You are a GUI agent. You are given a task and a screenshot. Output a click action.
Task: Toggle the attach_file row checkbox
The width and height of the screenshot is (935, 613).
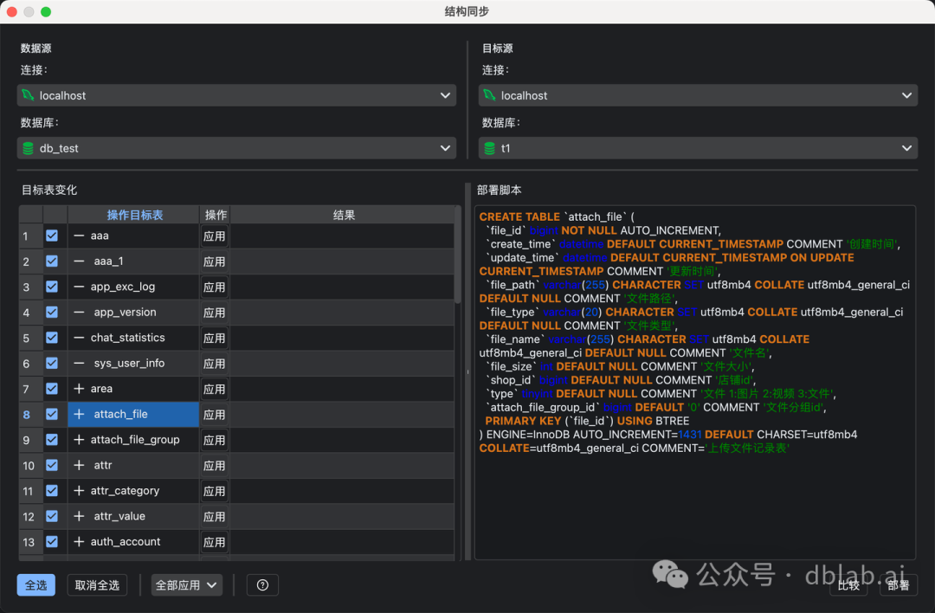(52, 414)
